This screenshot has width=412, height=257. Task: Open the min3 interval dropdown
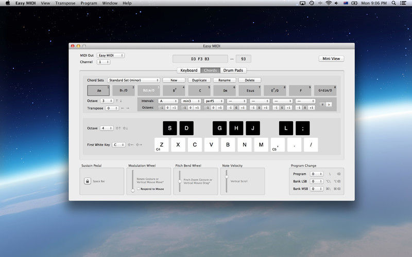pyautogui.click(x=191, y=101)
